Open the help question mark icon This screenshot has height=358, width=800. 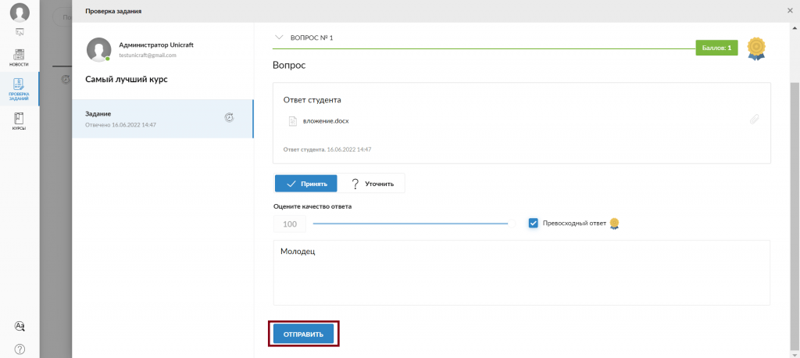click(x=20, y=349)
